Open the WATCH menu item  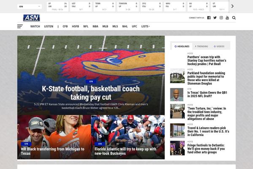35,26
